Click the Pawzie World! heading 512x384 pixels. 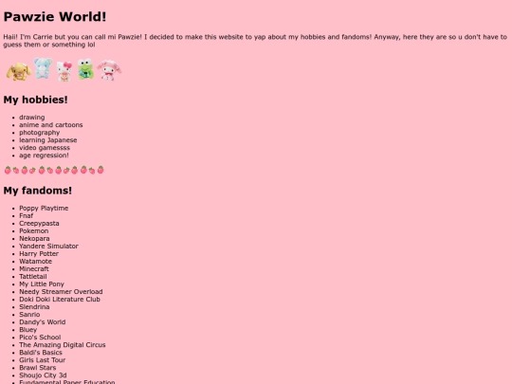[55, 17]
